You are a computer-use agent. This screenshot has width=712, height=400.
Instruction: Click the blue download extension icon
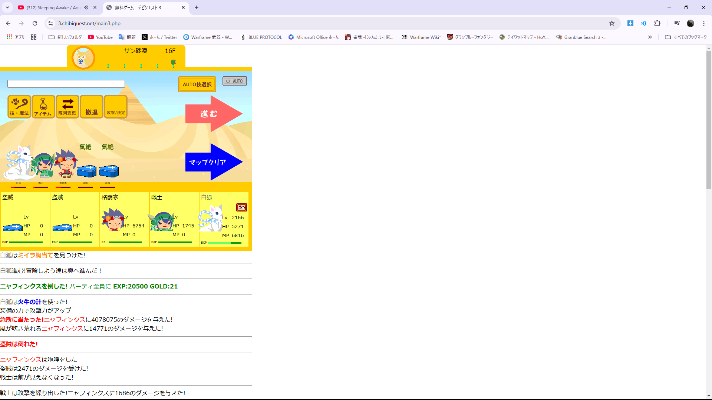[630, 23]
